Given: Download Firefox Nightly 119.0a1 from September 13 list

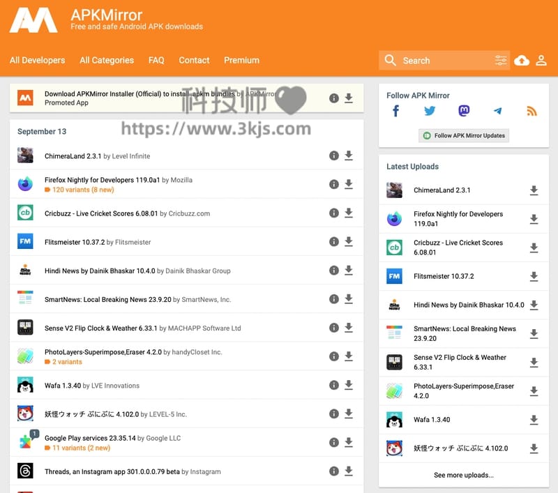Looking at the screenshot, I should point(349,184).
